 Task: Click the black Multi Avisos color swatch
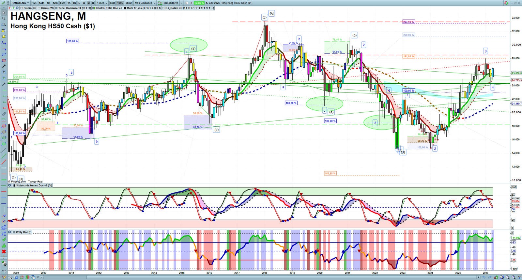click(125, 8)
